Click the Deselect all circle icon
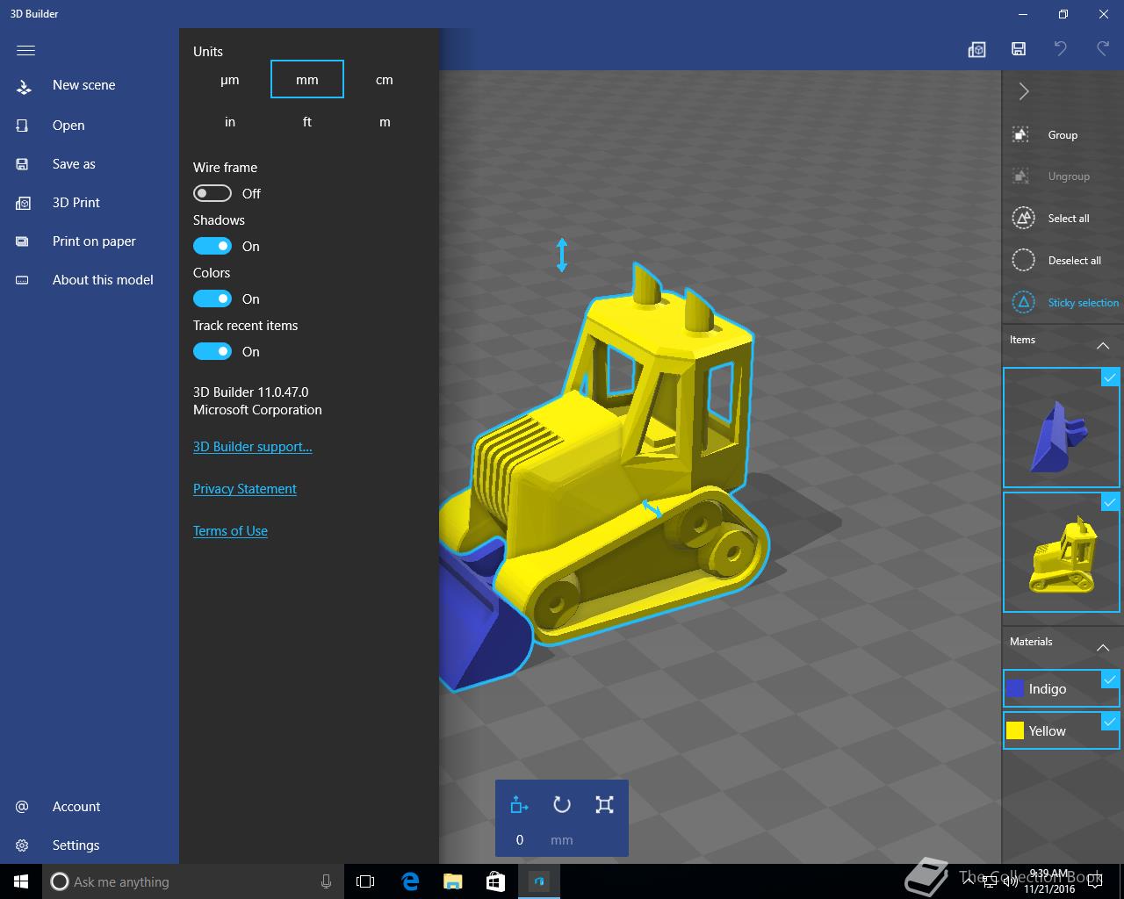Image resolution: width=1124 pixels, height=899 pixels. pyautogui.click(x=1023, y=260)
